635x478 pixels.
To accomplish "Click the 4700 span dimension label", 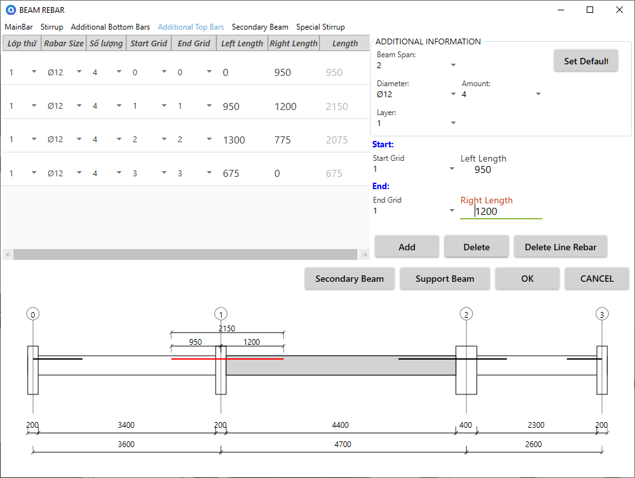I will pos(343,444).
